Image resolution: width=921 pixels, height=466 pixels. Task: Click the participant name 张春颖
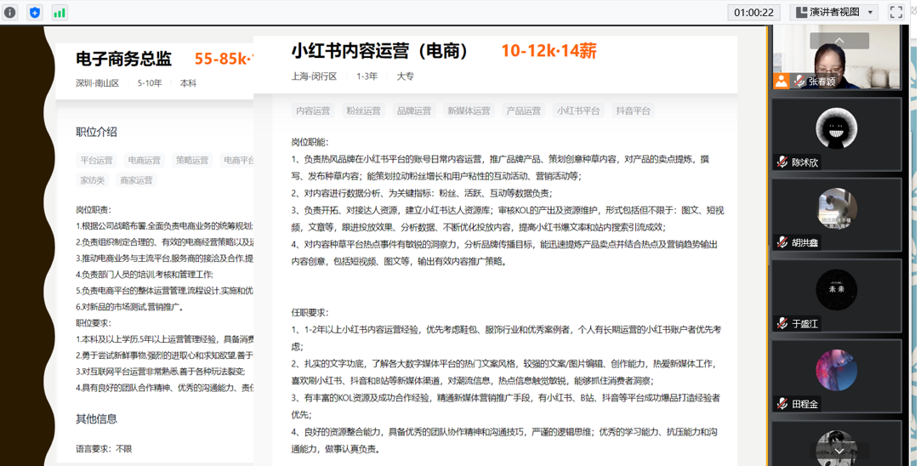coord(822,82)
